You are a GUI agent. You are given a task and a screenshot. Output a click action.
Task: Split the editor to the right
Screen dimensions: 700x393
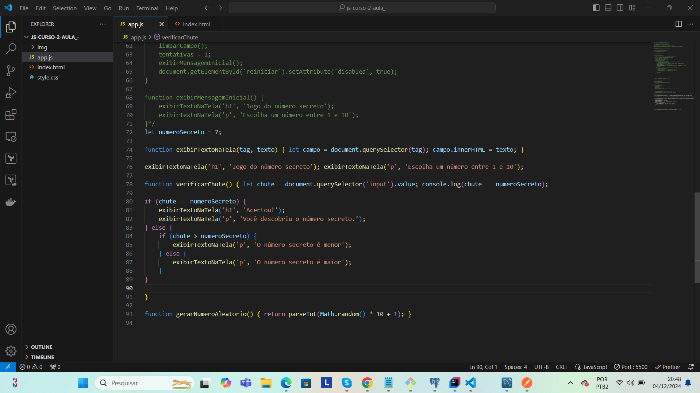click(678, 24)
